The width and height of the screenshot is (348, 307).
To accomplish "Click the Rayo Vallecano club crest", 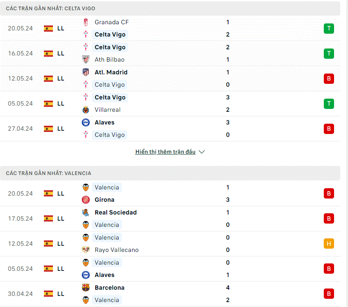I will click(x=86, y=250).
